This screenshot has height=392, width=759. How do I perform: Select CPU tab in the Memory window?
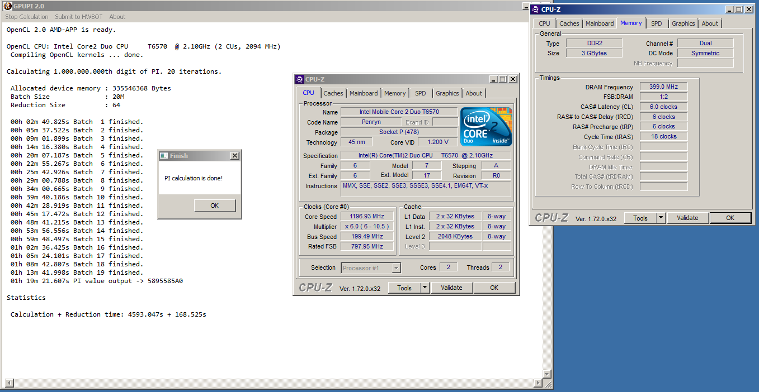coord(544,23)
